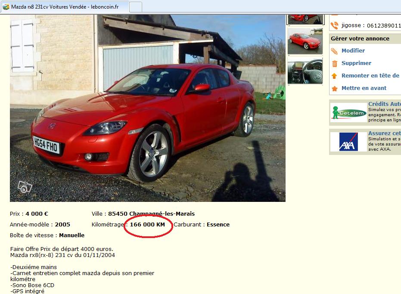View the red car side-view thumbnail
This screenshot has height=294, width=401.
(305, 41)
